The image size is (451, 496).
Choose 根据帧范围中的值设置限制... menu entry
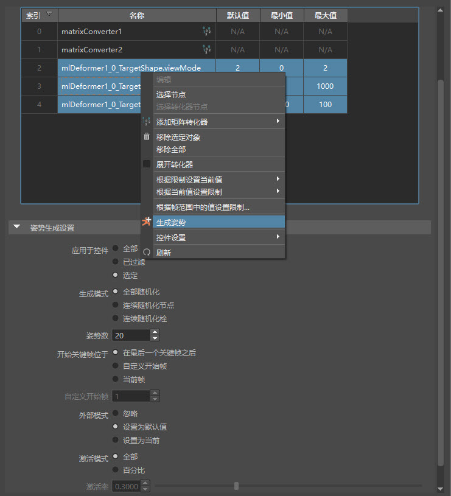[219, 208]
